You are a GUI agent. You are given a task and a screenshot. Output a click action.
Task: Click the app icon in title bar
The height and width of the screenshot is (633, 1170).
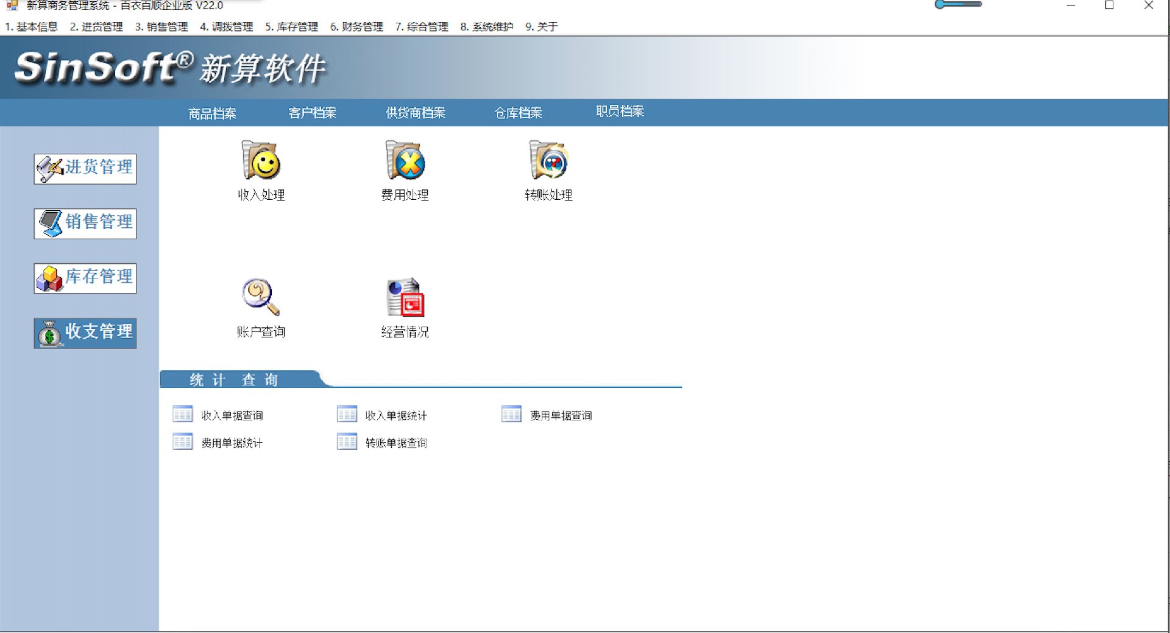pyautogui.click(x=12, y=5)
